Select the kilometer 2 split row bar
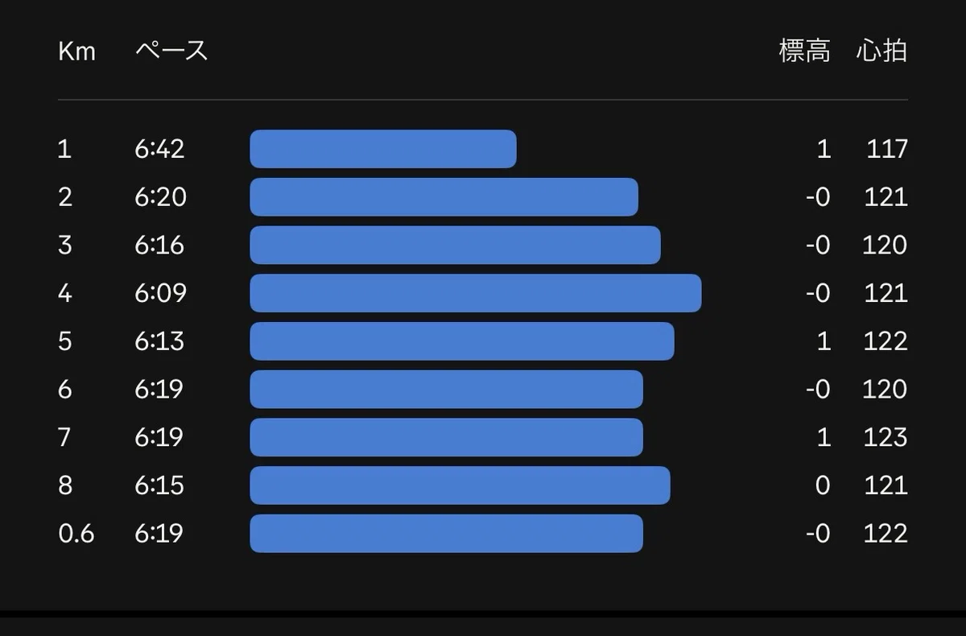 pos(444,197)
